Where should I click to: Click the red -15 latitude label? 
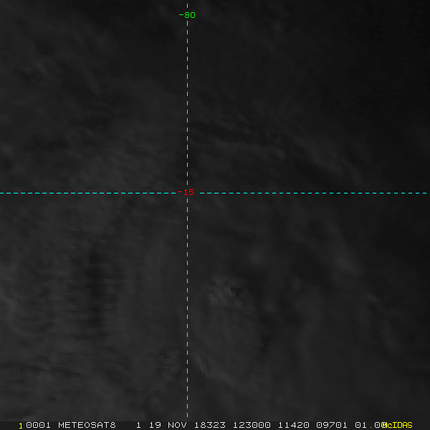tap(188, 192)
